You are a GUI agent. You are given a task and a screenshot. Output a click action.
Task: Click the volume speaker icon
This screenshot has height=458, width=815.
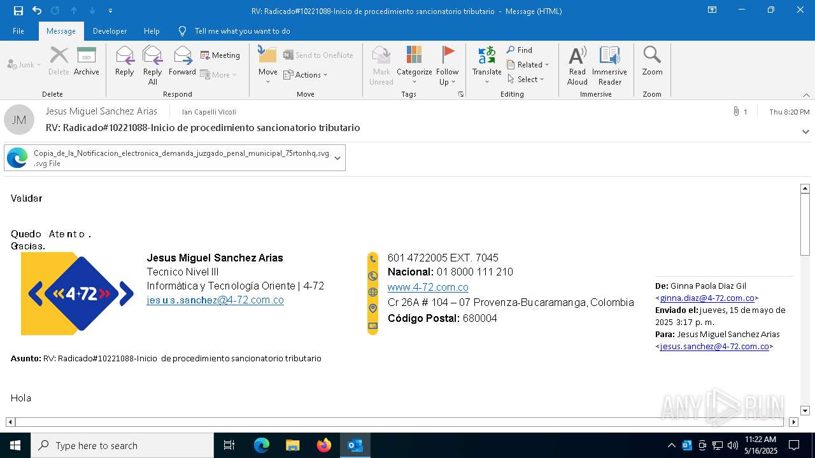click(x=732, y=445)
